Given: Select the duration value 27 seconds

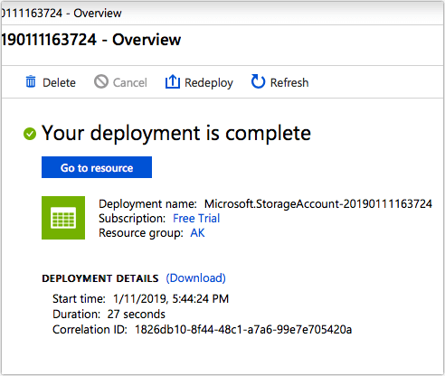Looking at the screenshot, I should [x=137, y=315].
